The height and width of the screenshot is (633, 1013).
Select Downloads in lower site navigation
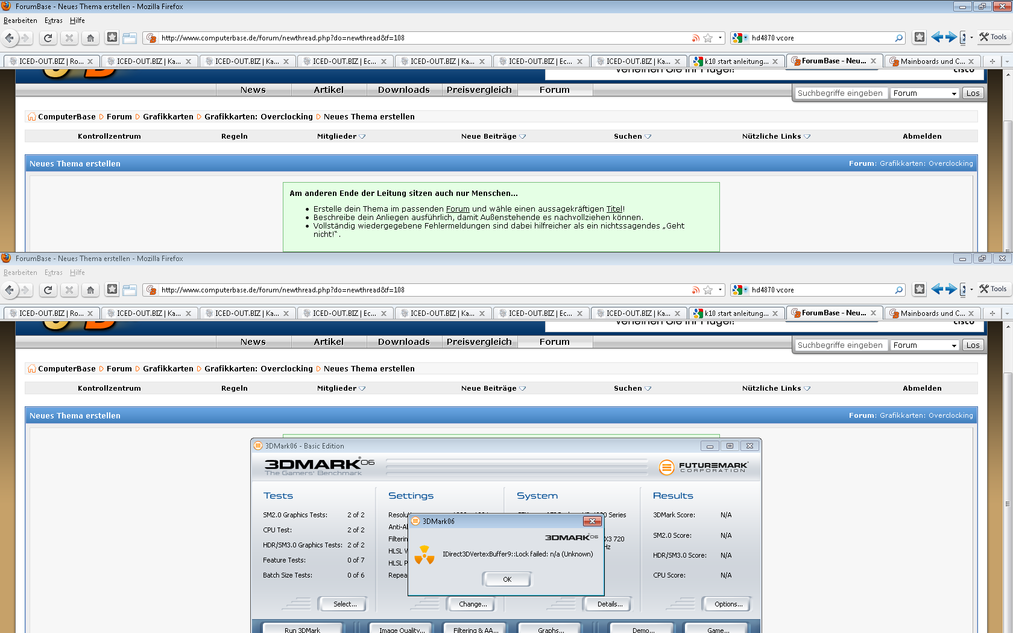click(404, 342)
